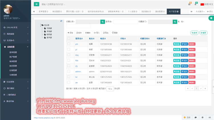
Task: Click the search icon beside 归属公司 field
Action: coord(102,21)
